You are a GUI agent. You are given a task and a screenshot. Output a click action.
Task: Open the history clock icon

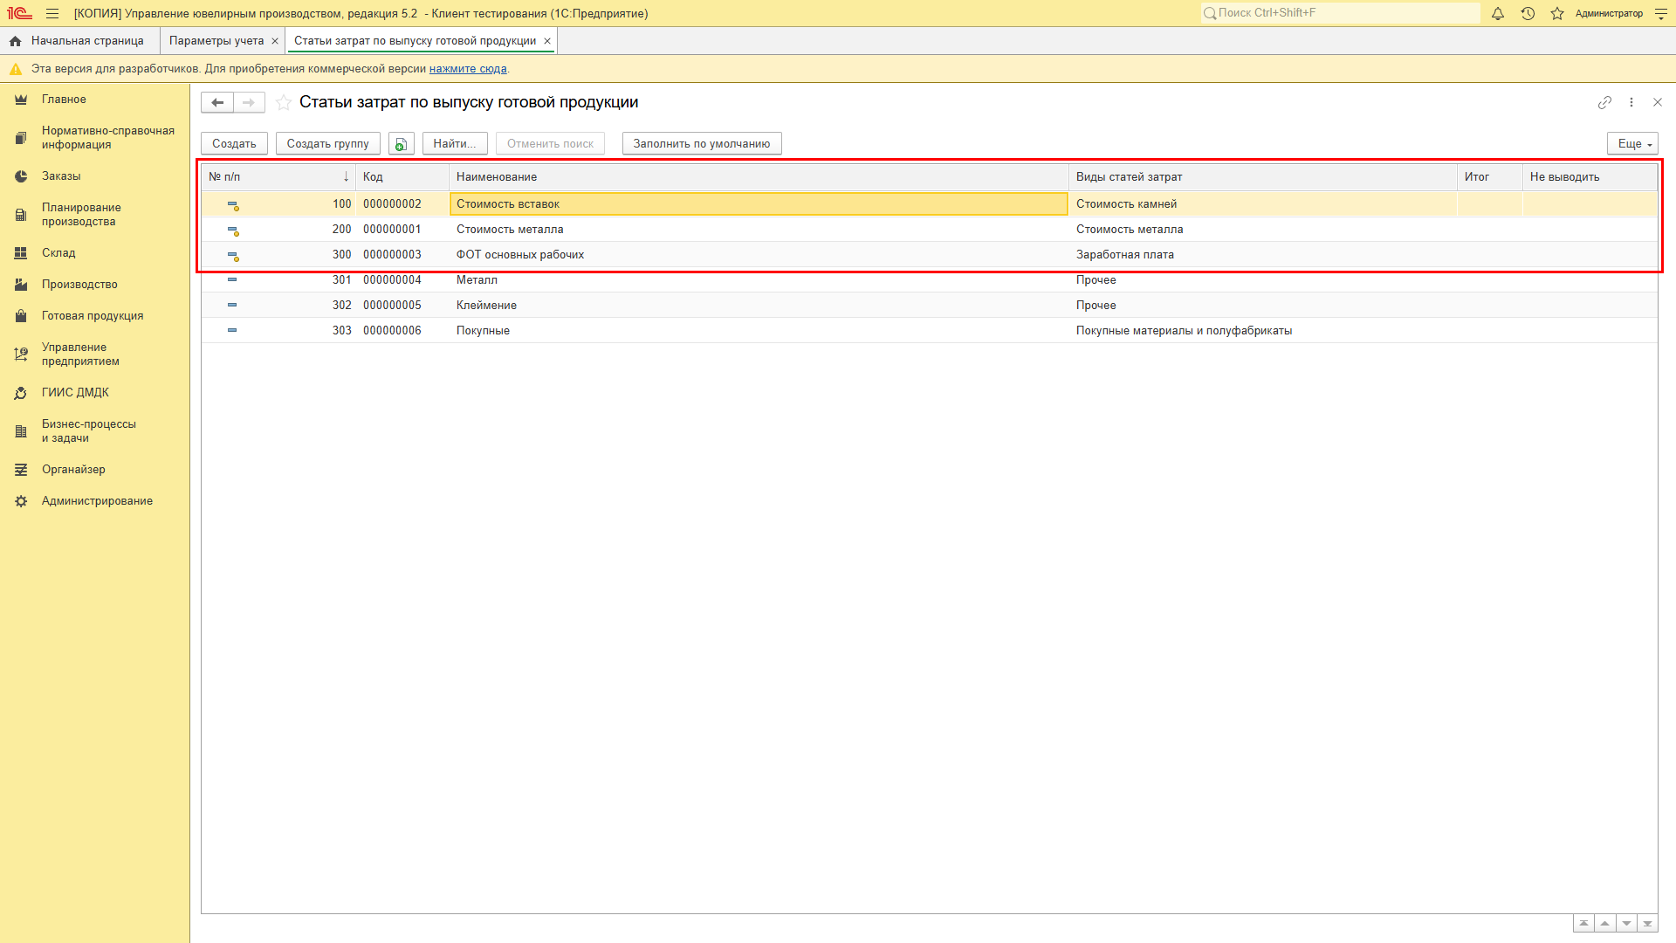coord(1528,13)
